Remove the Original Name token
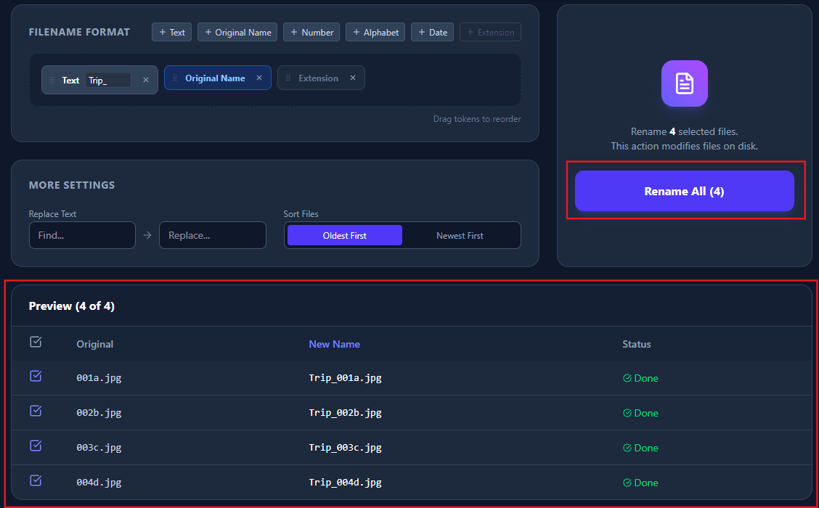 tap(259, 78)
